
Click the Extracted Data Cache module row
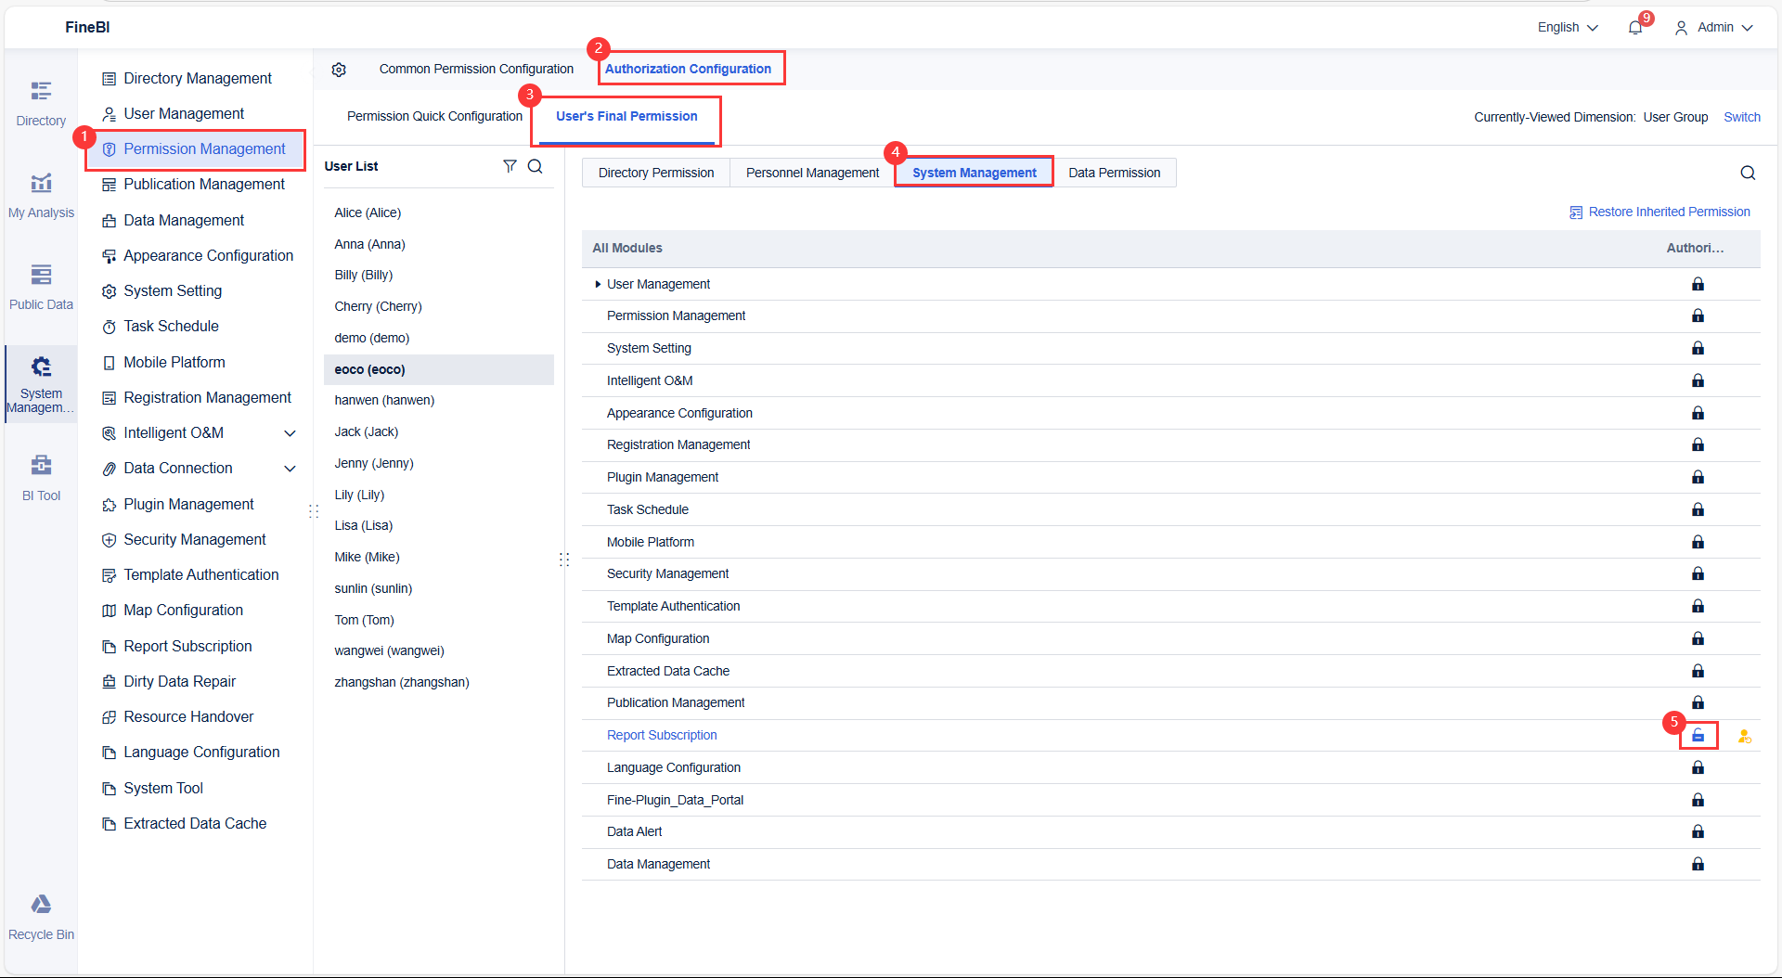[1170, 671]
